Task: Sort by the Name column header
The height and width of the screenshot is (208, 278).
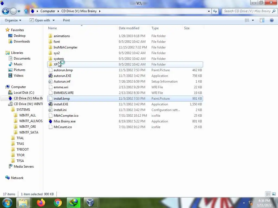Action: tap(82, 28)
